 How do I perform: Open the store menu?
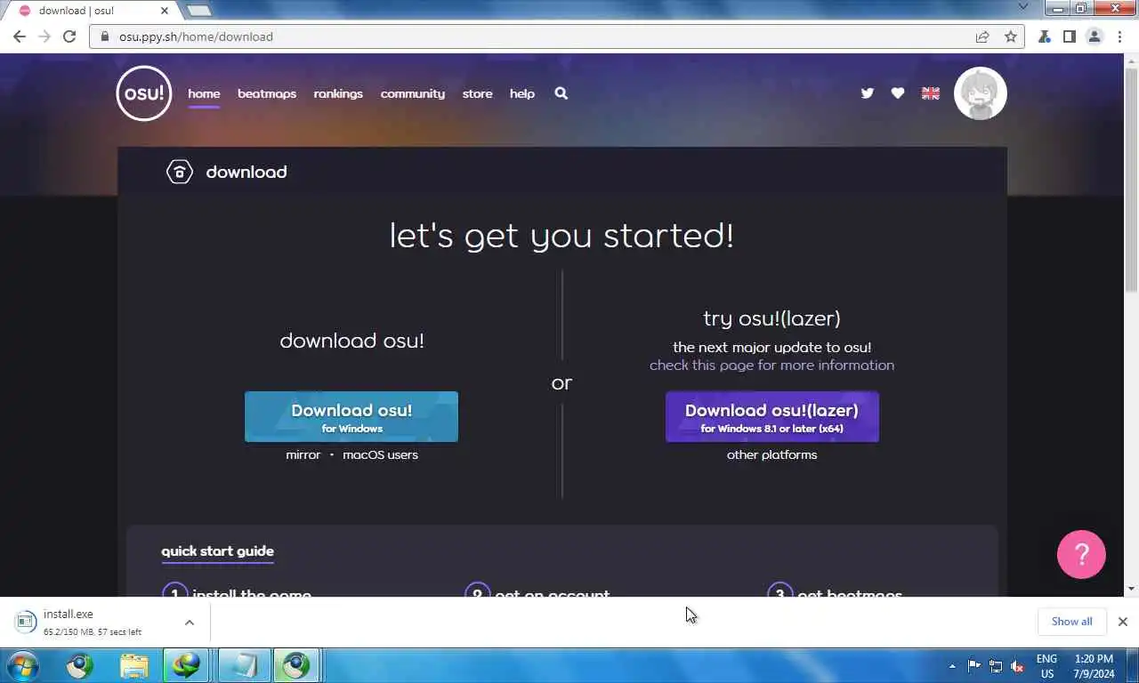(x=477, y=93)
